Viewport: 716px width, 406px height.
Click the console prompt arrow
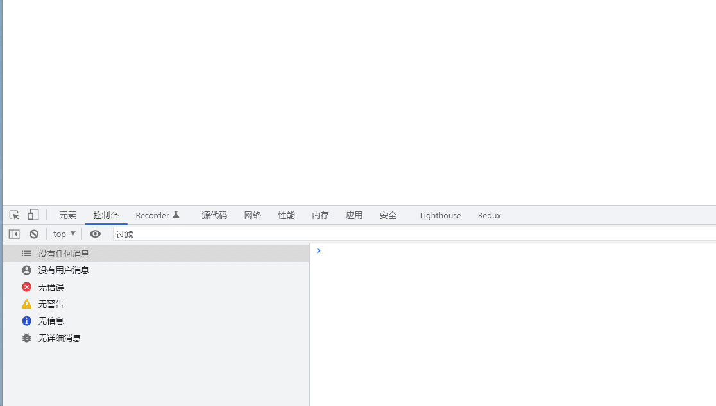pos(319,250)
